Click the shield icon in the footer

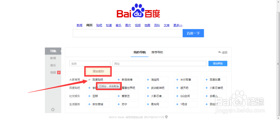[166, 117]
